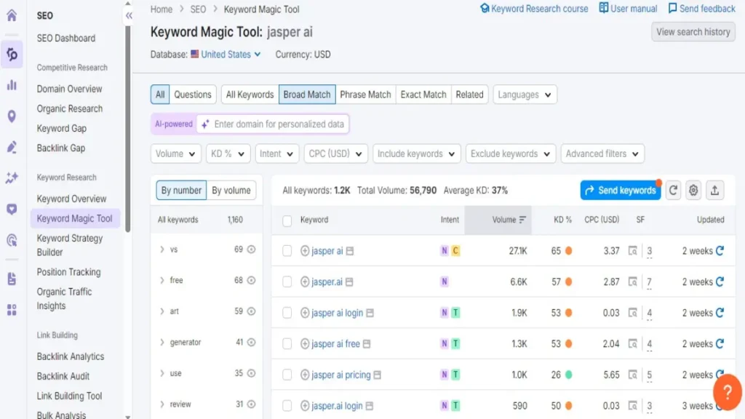Select the Phrase Match tab
The width and height of the screenshot is (745, 419).
tap(365, 95)
